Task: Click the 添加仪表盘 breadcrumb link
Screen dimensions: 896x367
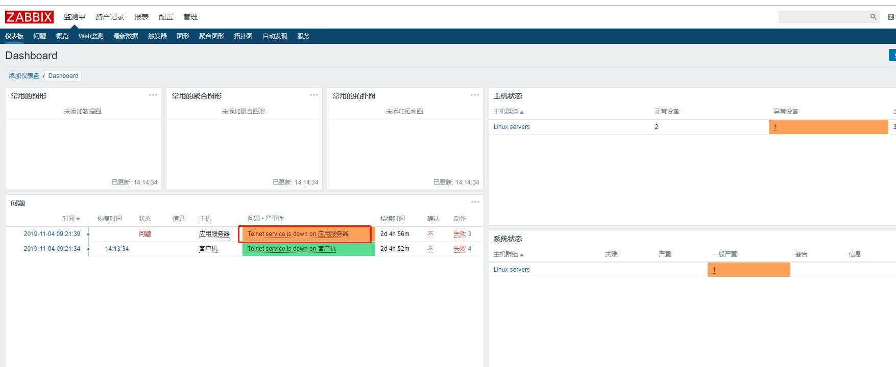Action: coord(24,76)
